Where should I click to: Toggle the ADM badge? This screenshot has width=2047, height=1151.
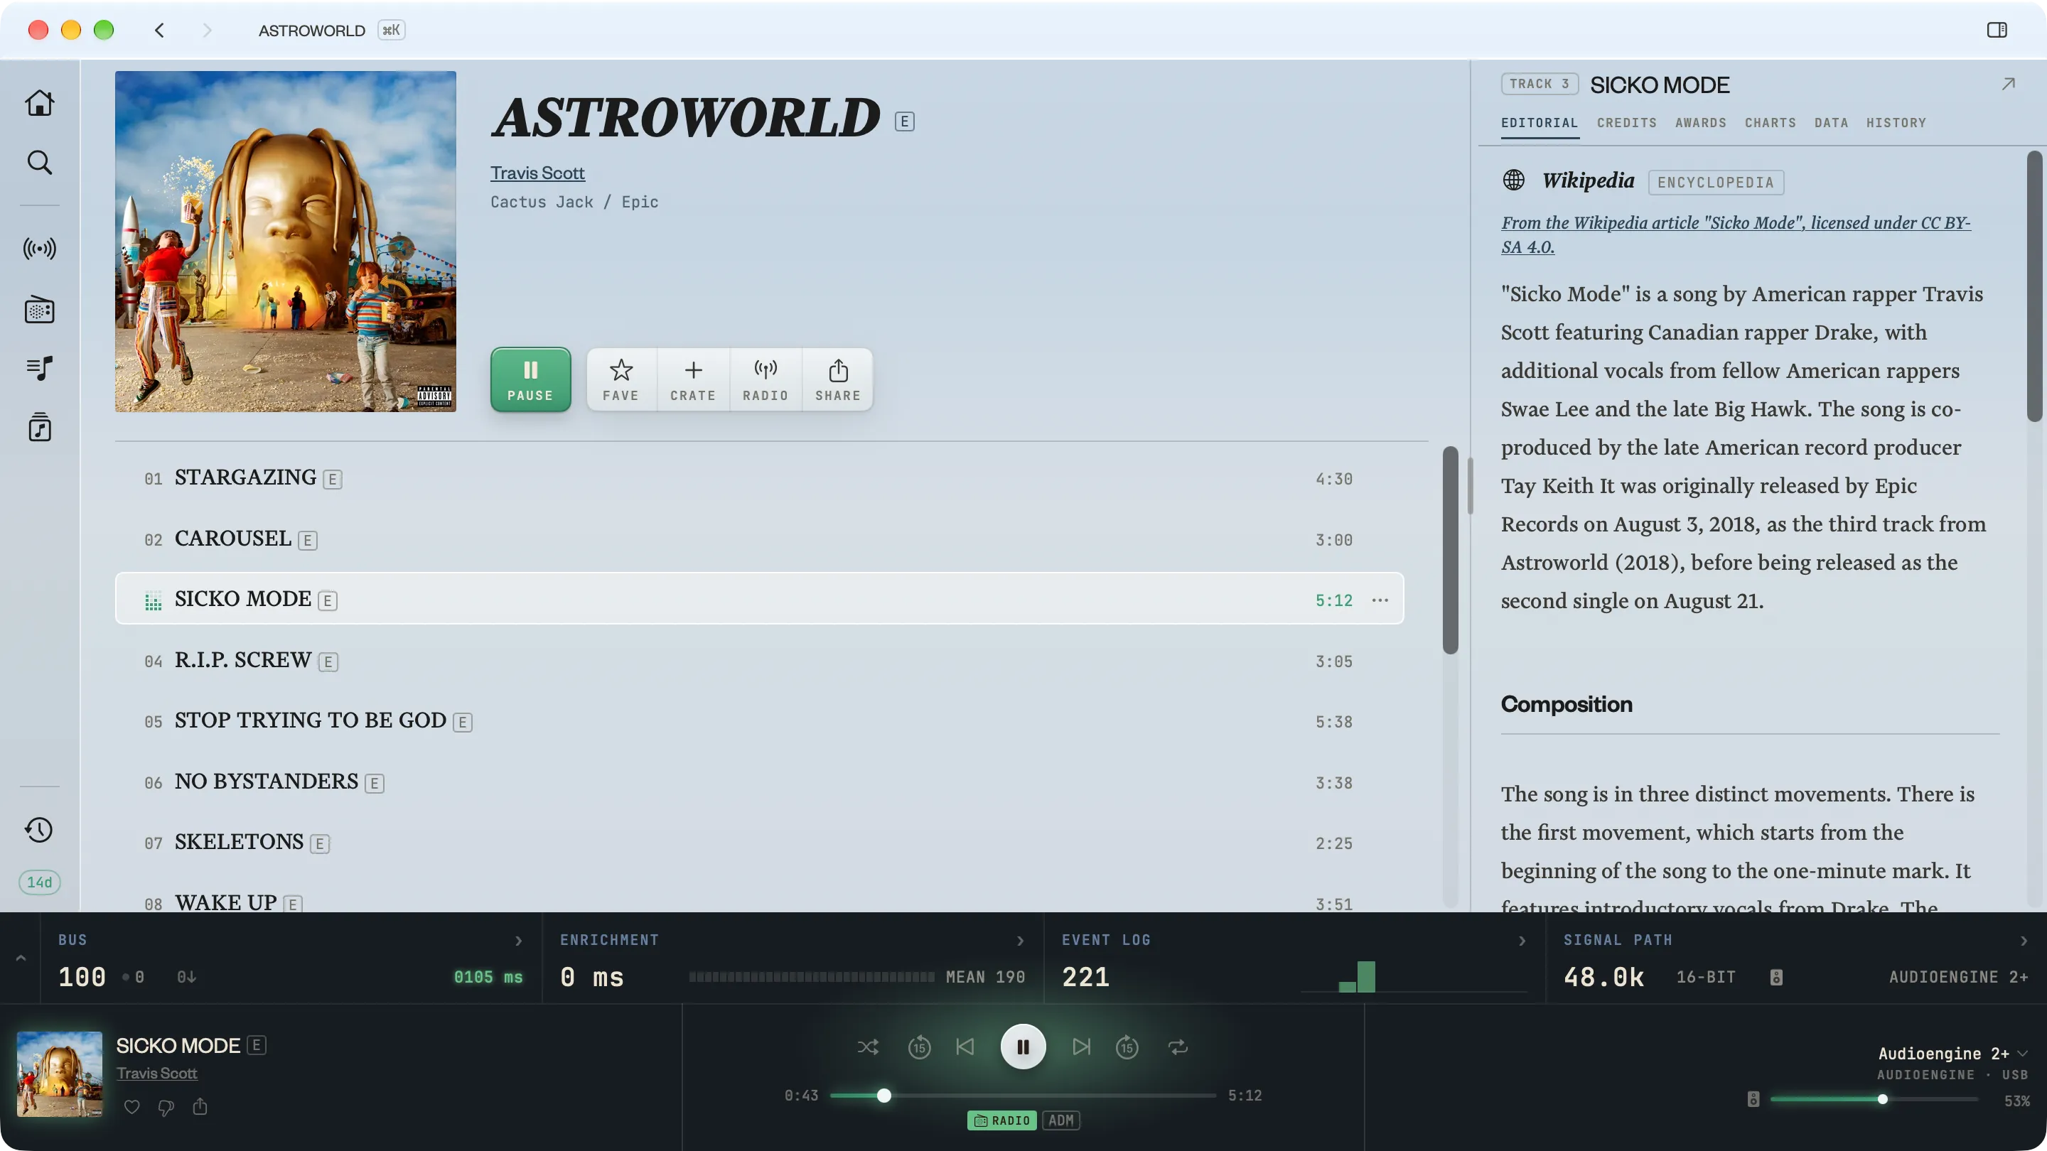point(1061,1120)
